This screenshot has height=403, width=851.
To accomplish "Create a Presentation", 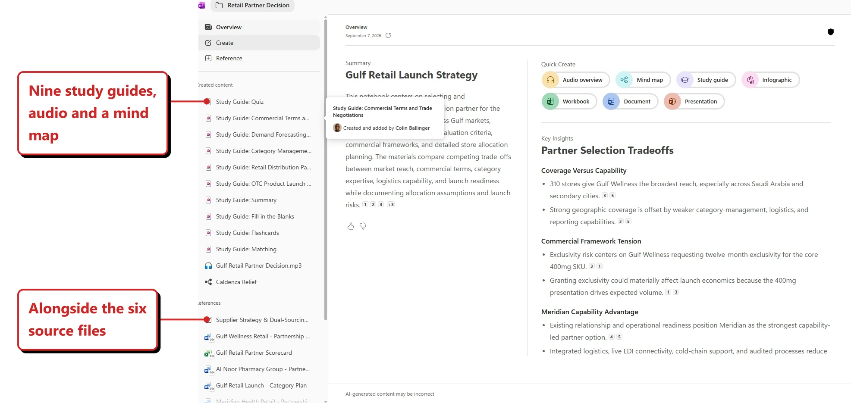I will coord(694,101).
